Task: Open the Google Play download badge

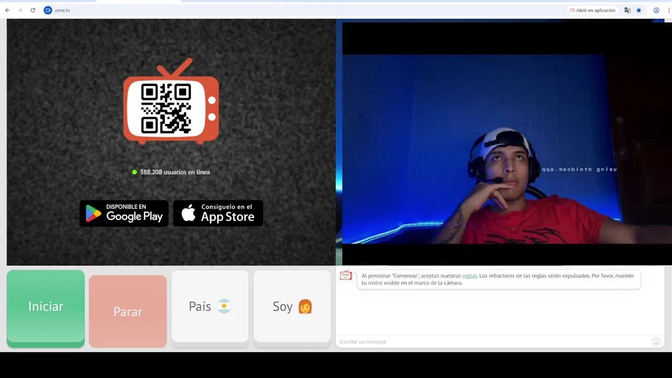Action: click(x=124, y=213)
